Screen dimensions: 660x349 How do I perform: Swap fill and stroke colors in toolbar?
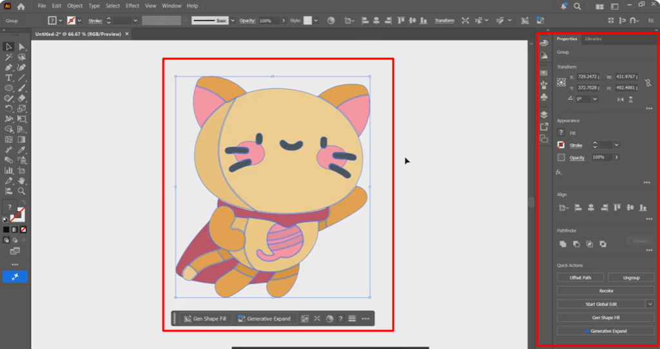24,202
